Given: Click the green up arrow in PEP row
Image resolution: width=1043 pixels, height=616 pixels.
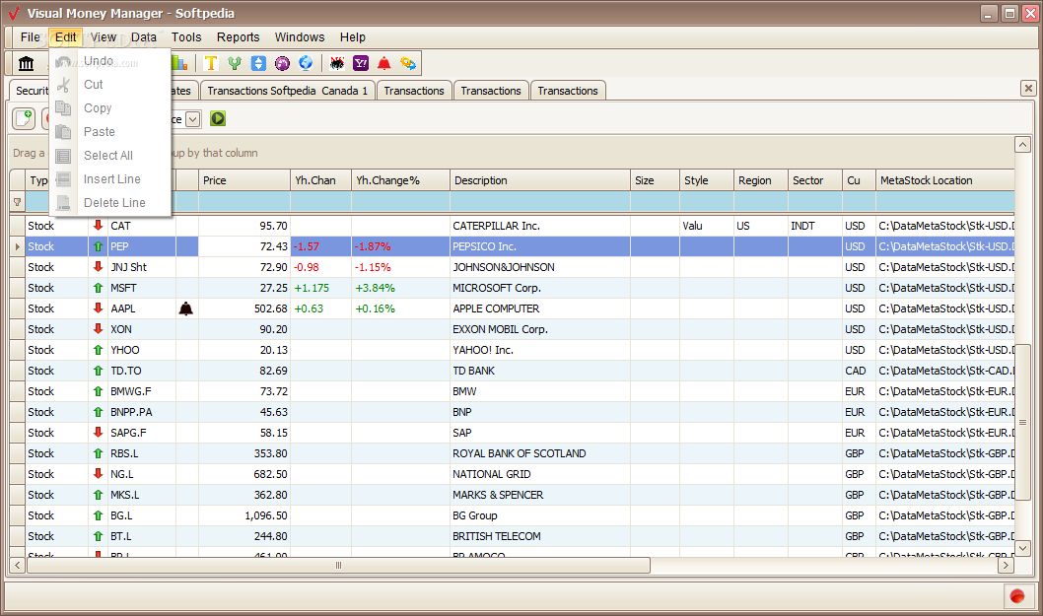Looking at the screenshot, I should (98, 246).
